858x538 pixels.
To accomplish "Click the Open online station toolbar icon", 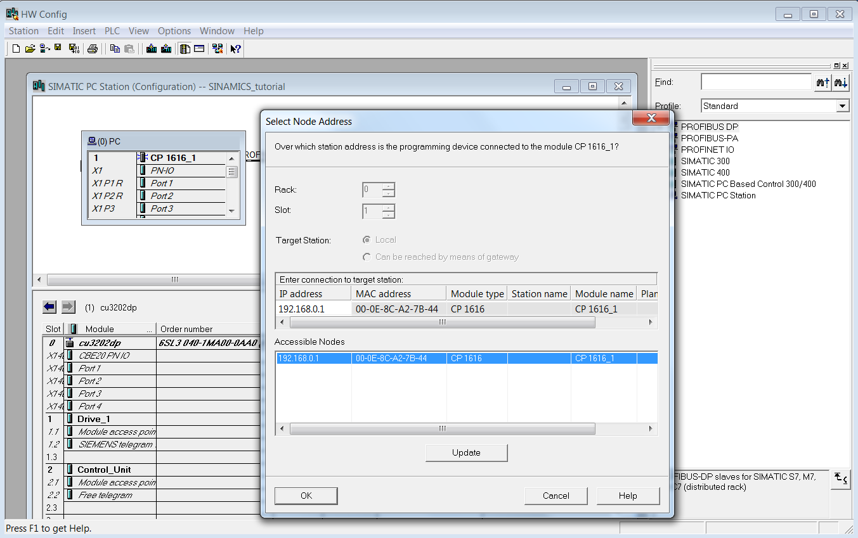I will (x=44, y=49).
